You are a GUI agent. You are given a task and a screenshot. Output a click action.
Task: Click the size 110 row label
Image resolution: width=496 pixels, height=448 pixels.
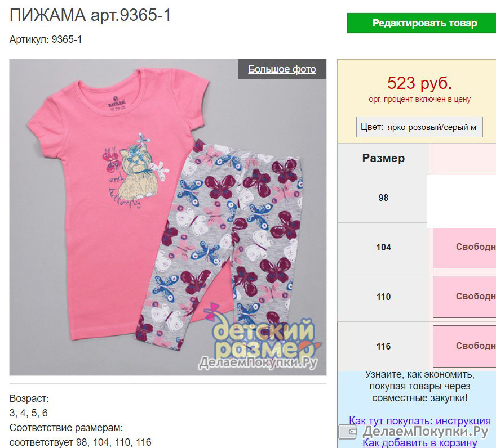click(383, 297)
